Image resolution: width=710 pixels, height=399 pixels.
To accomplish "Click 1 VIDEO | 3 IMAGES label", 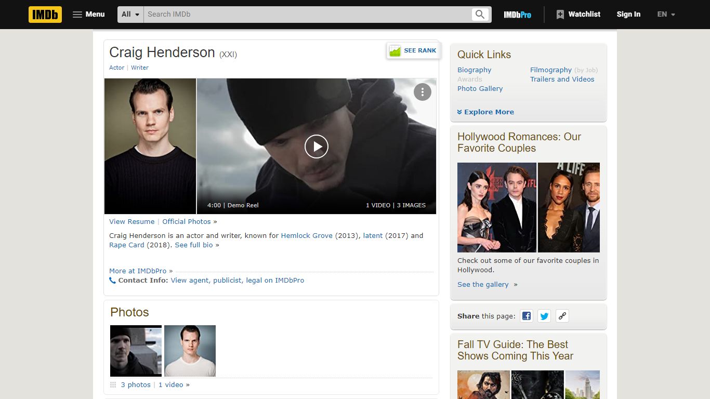I will (x=396, y=205).
